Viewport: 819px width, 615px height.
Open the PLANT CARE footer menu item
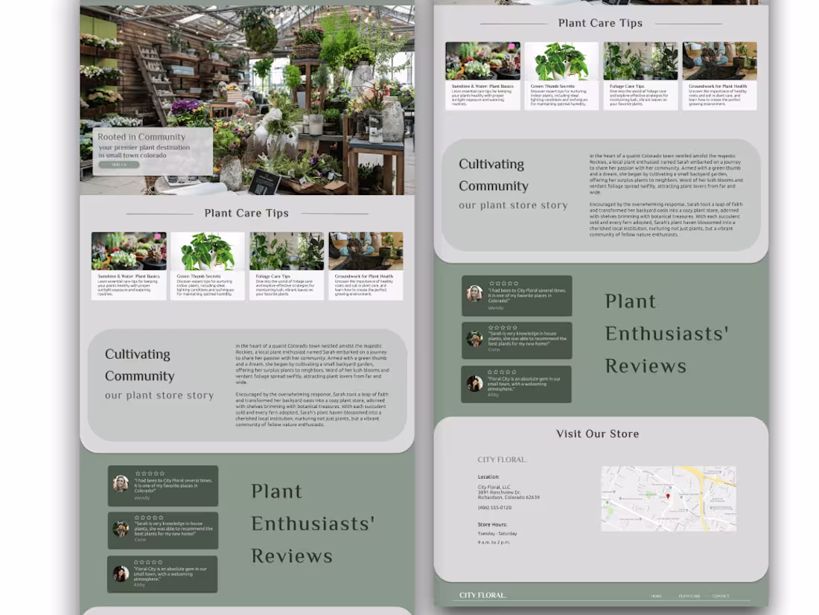(689, 595)
